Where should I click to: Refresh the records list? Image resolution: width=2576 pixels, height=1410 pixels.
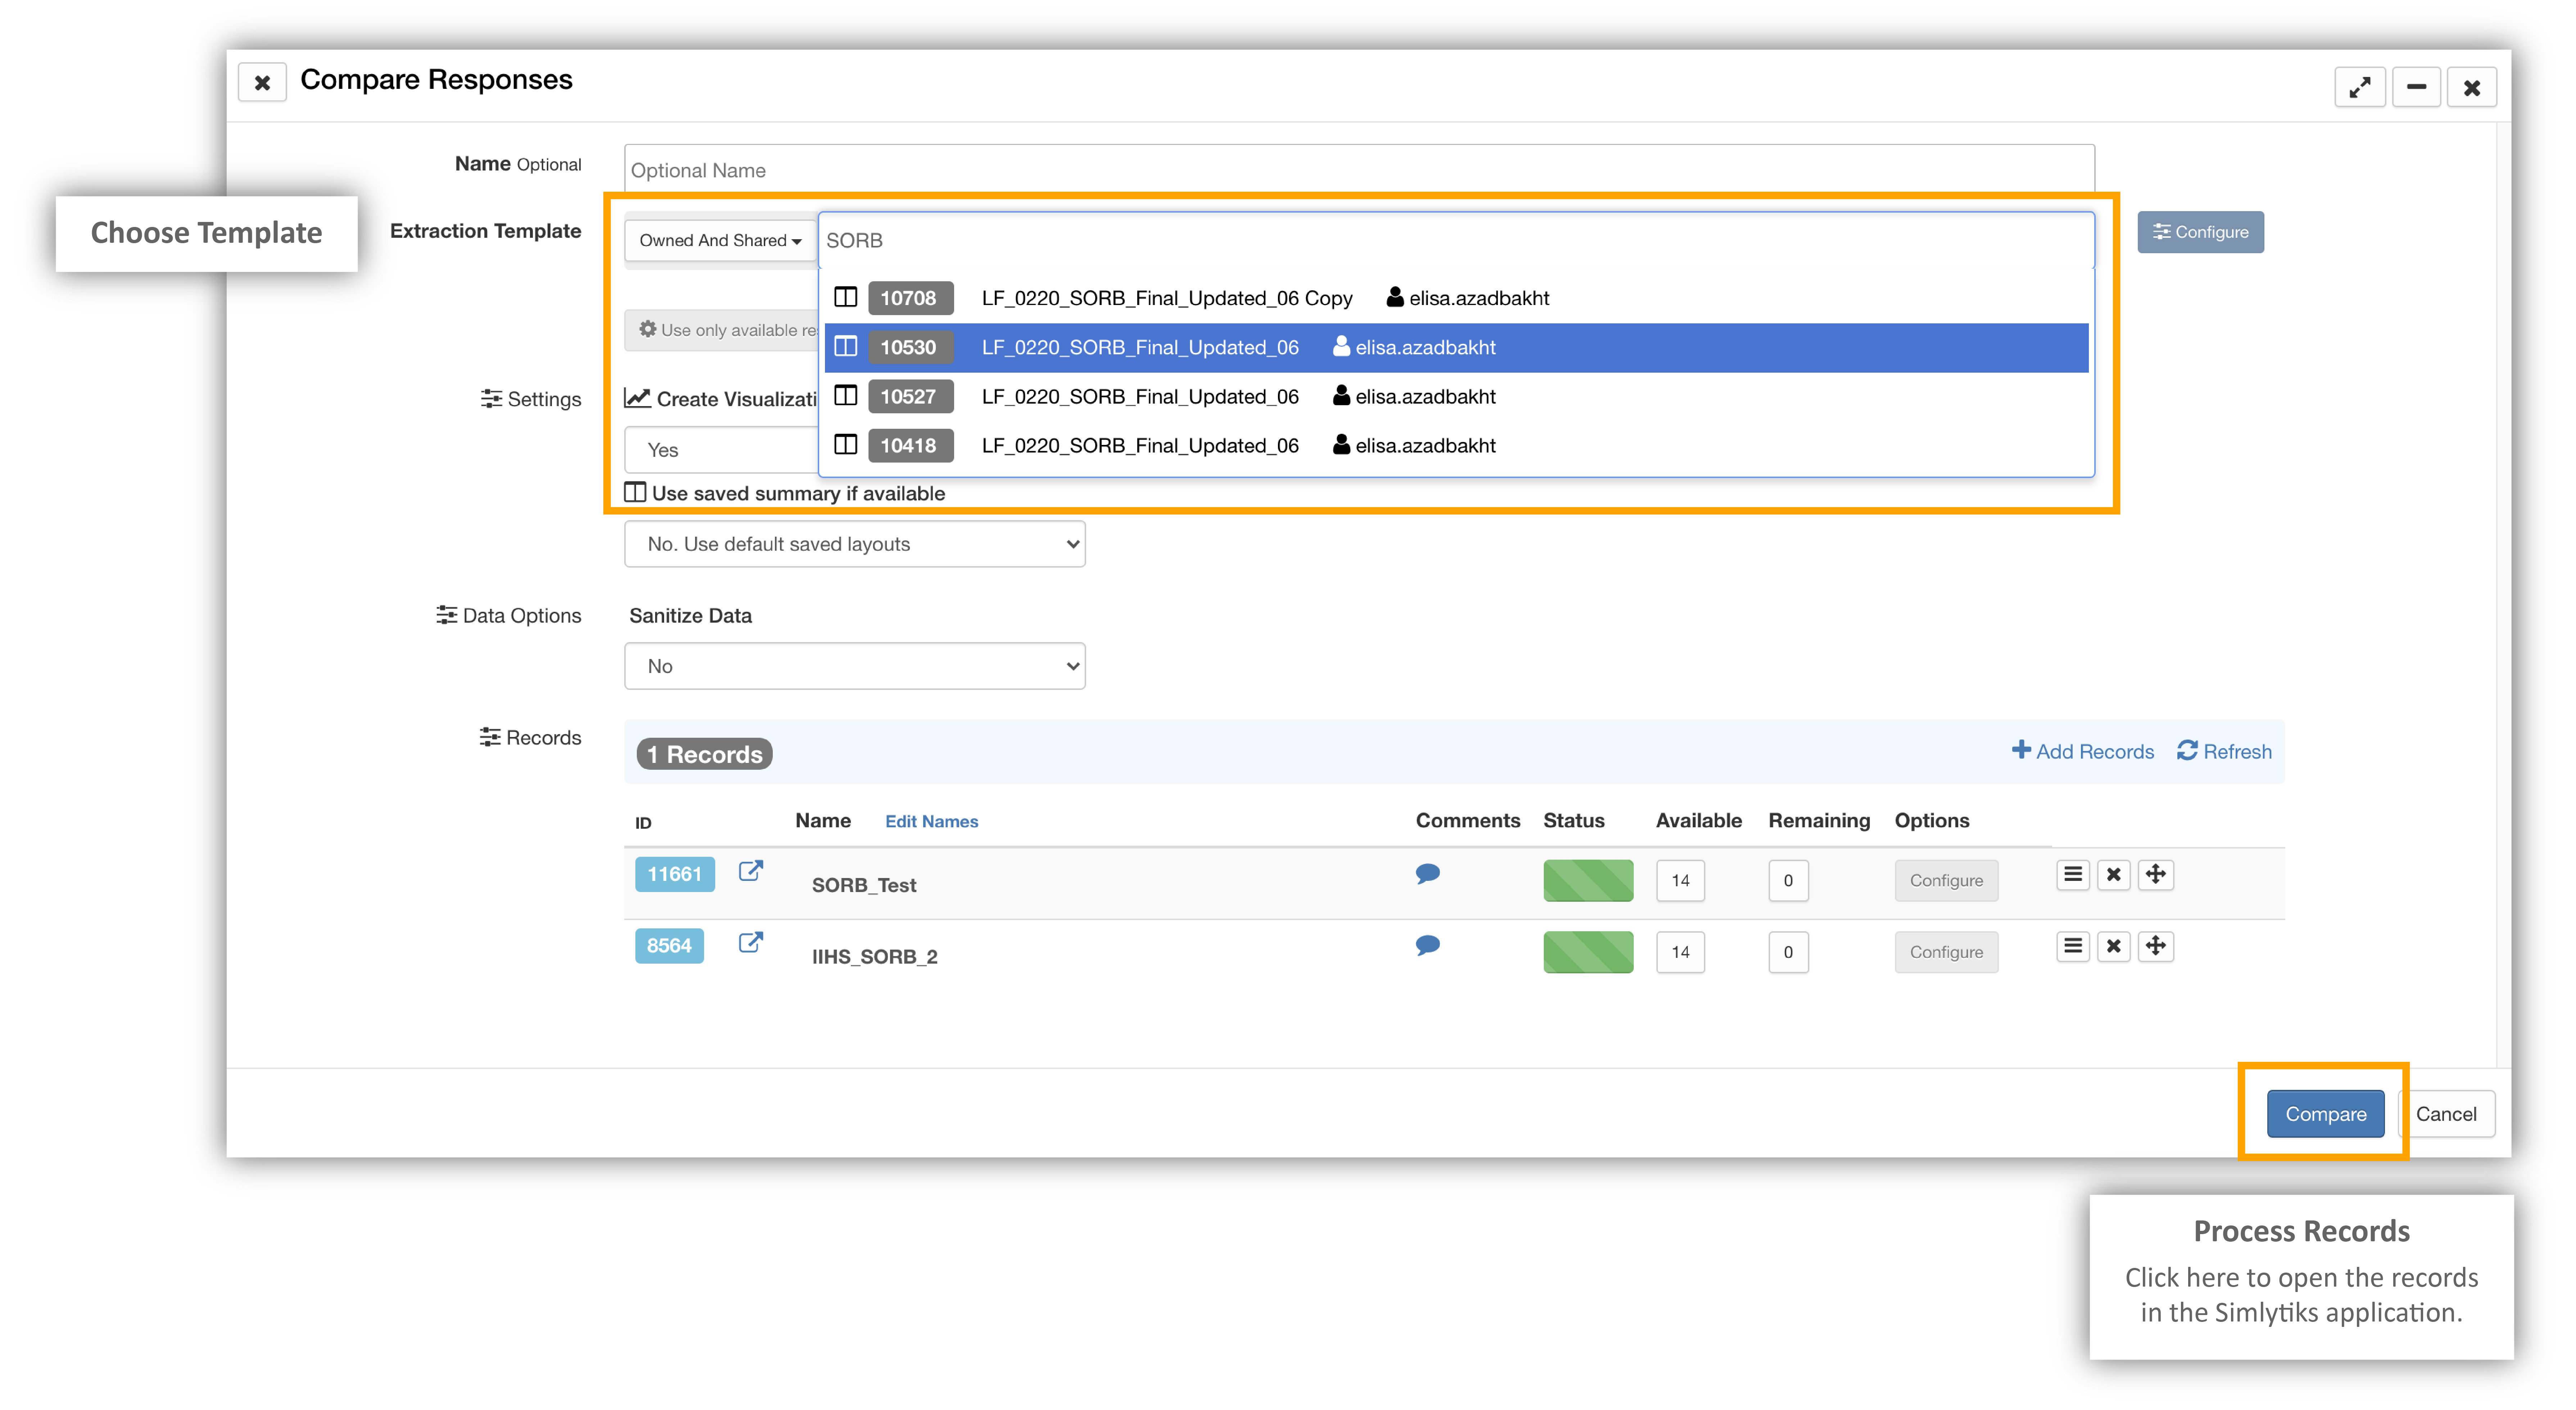point(2224,751)
